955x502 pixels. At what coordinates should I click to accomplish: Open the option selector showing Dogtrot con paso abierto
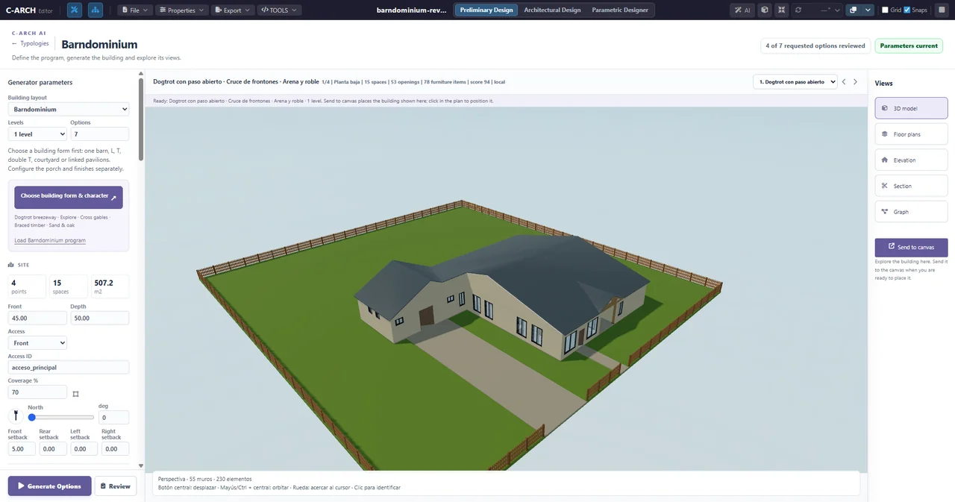(795, 82)
